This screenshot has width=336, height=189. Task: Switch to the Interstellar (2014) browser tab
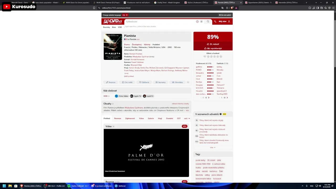click(x=288, y=3)
